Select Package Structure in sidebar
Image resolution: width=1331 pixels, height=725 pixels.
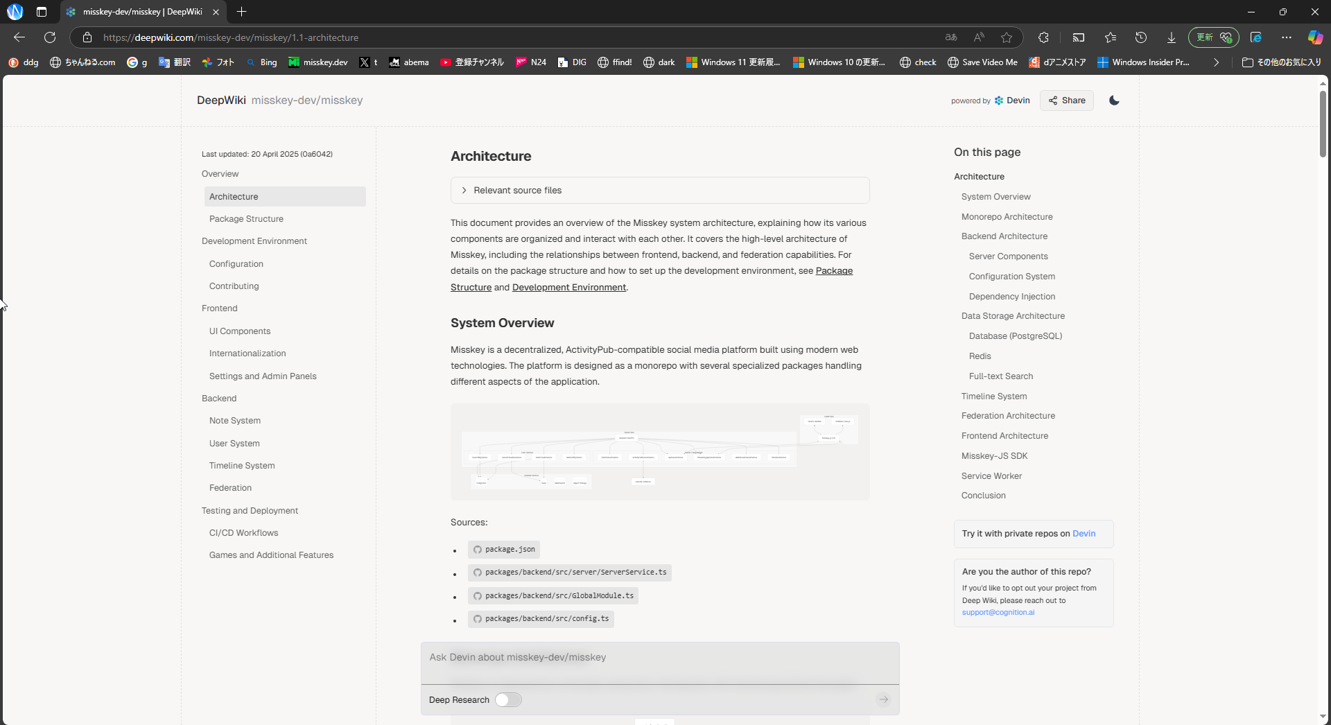pos(246,219)
